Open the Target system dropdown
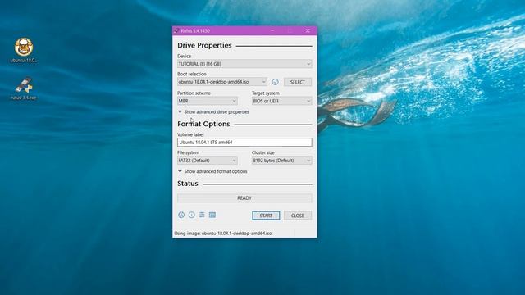 tap(282, 101)
